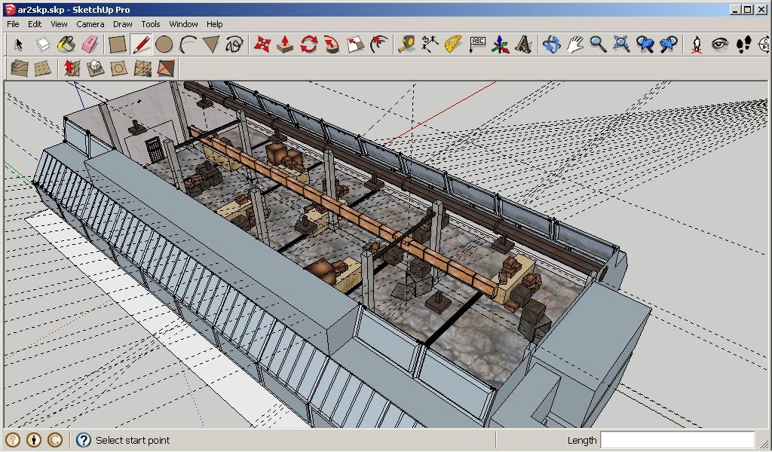Viewport: 772px width, 452px height.
Task: Choose the yellow Protractor tool
Action: click(453, 44)
